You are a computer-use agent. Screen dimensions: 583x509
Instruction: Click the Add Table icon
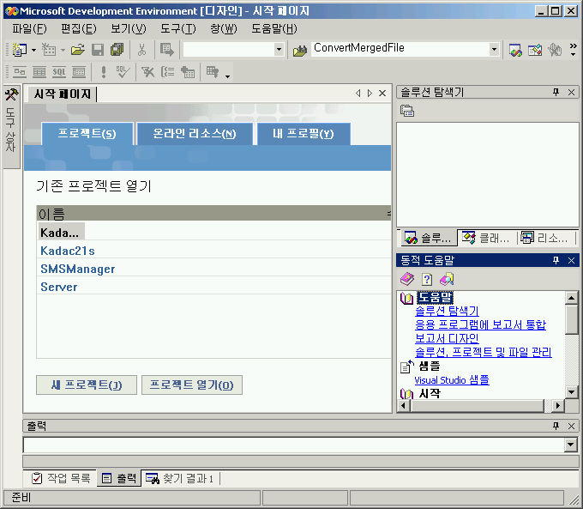pyautogui.click(x=188, y=71)
